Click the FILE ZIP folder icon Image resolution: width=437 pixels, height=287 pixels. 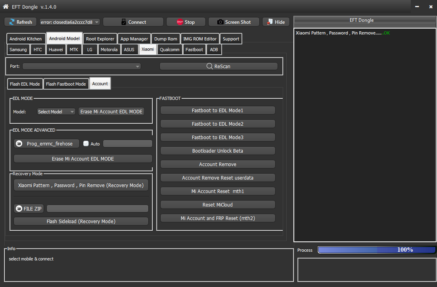[x=19, y=209]
